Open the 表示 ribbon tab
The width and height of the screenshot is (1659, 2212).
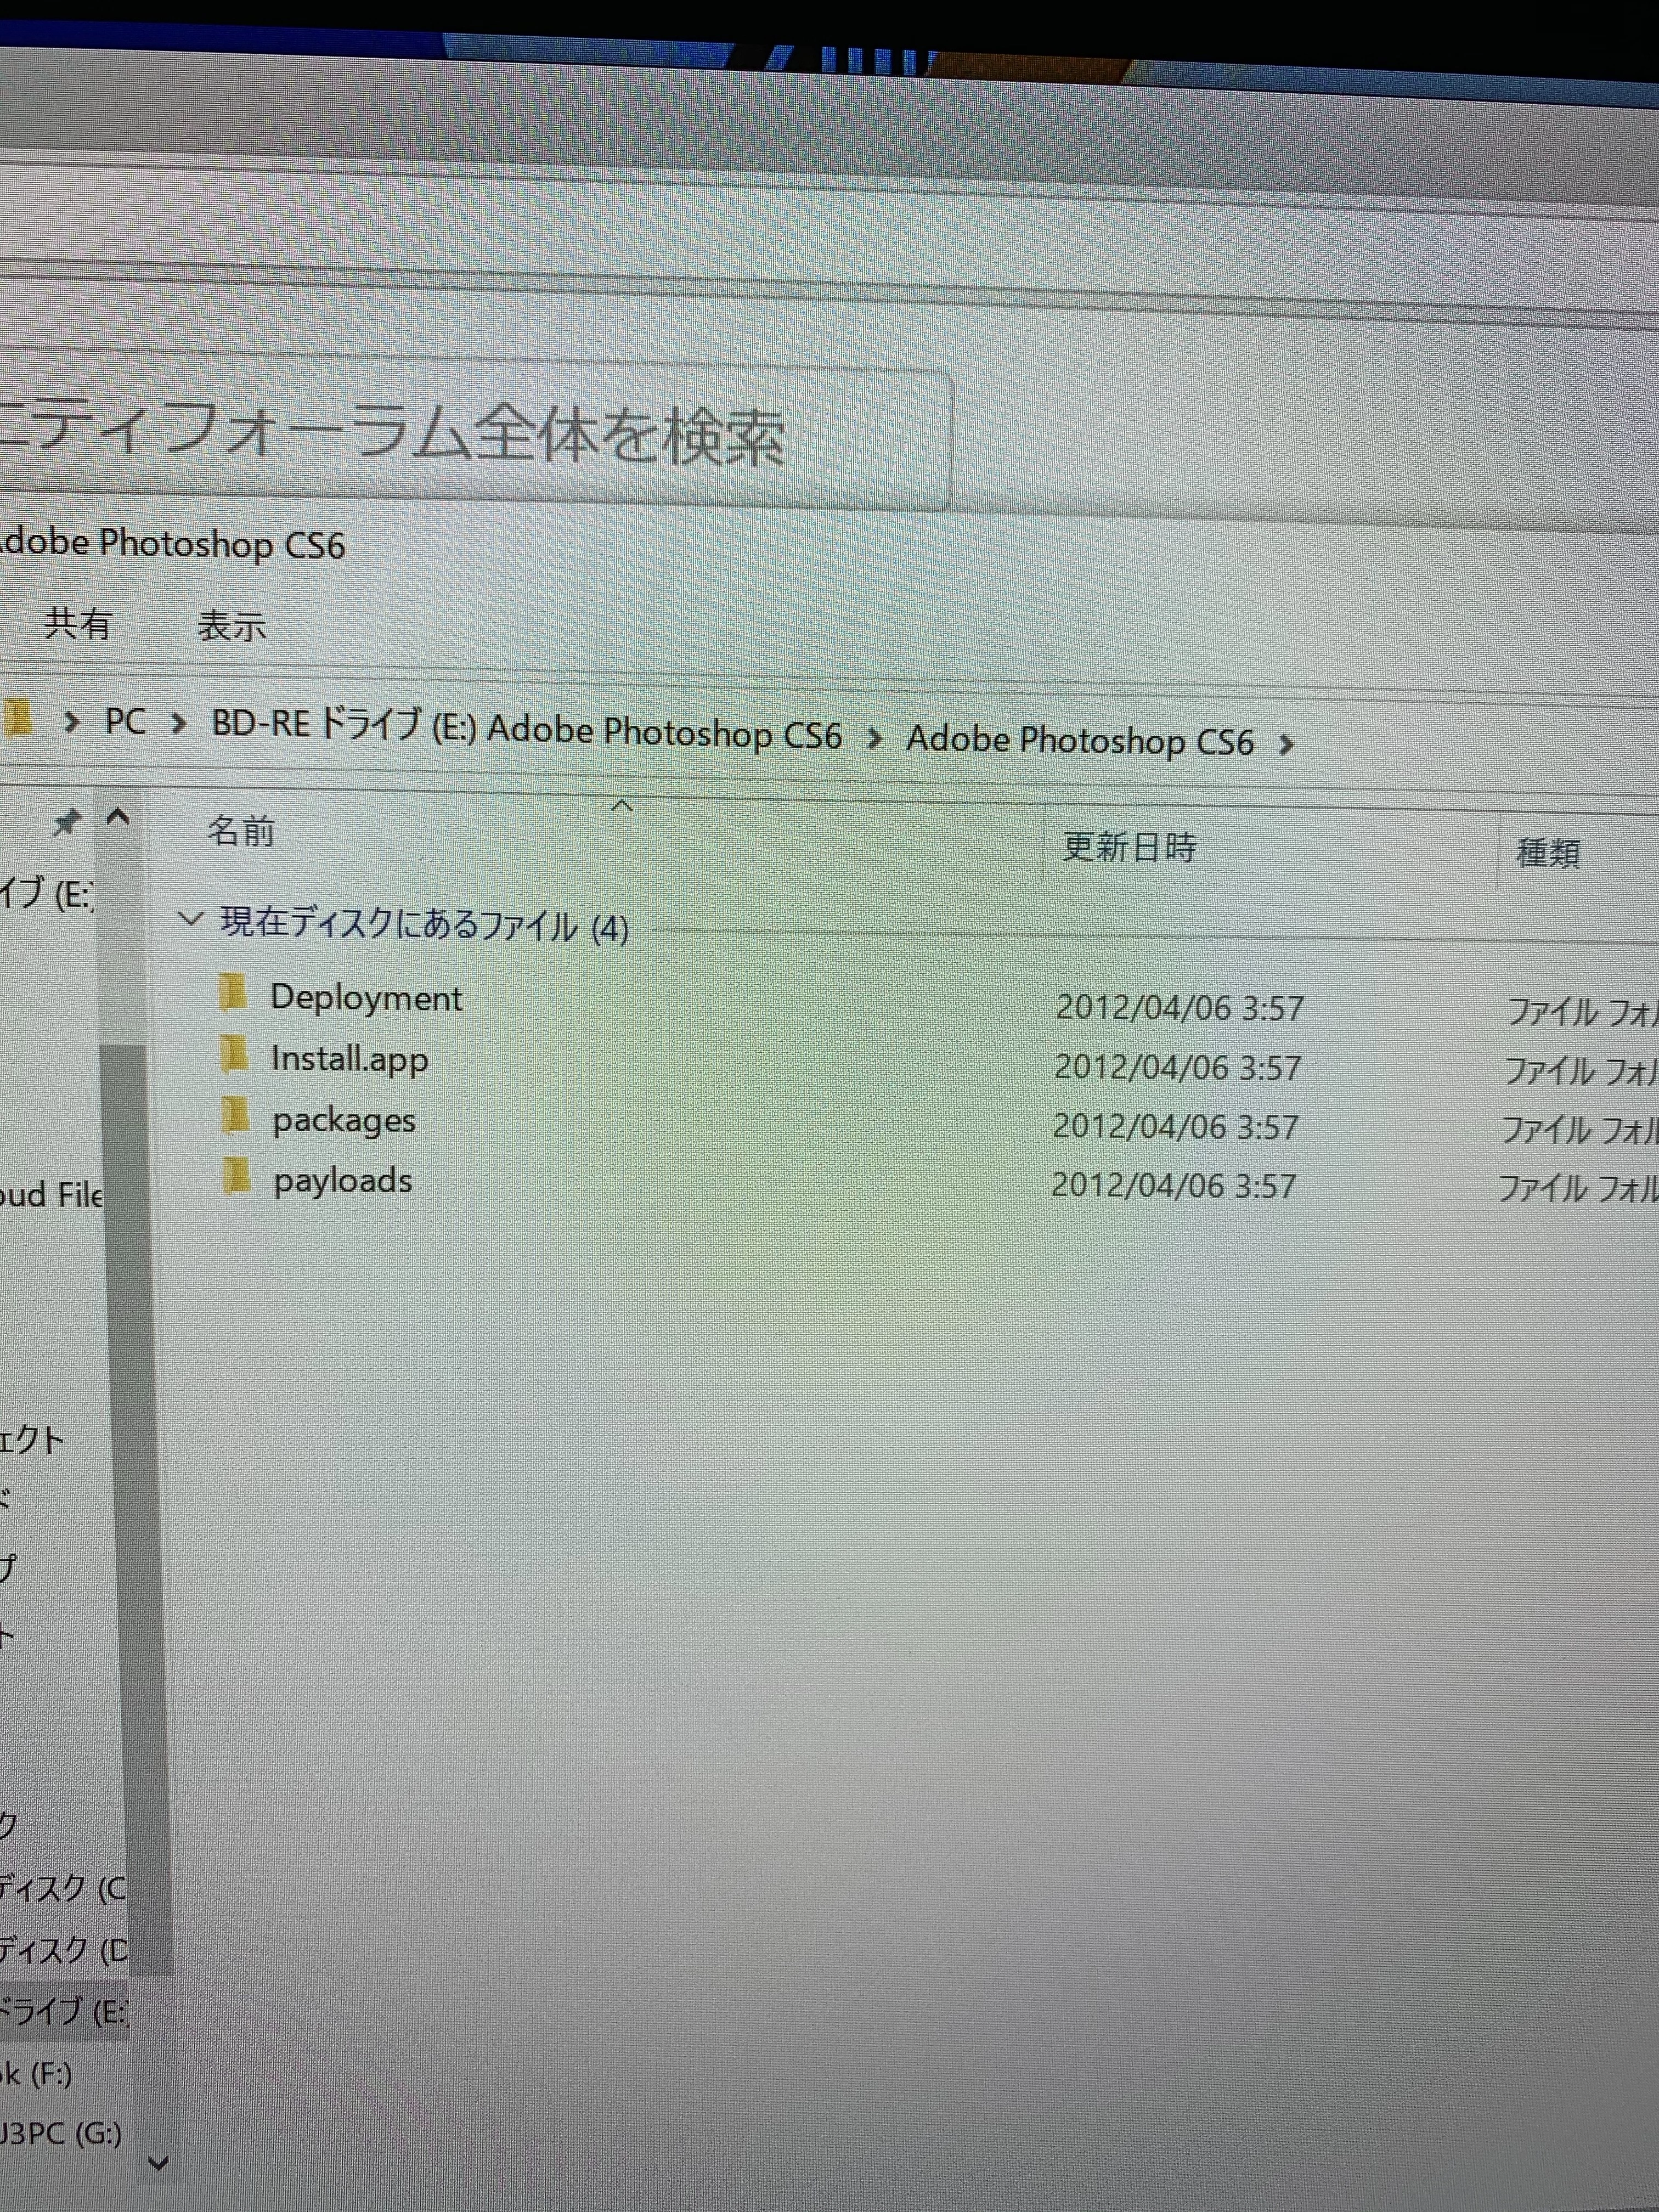231,627
